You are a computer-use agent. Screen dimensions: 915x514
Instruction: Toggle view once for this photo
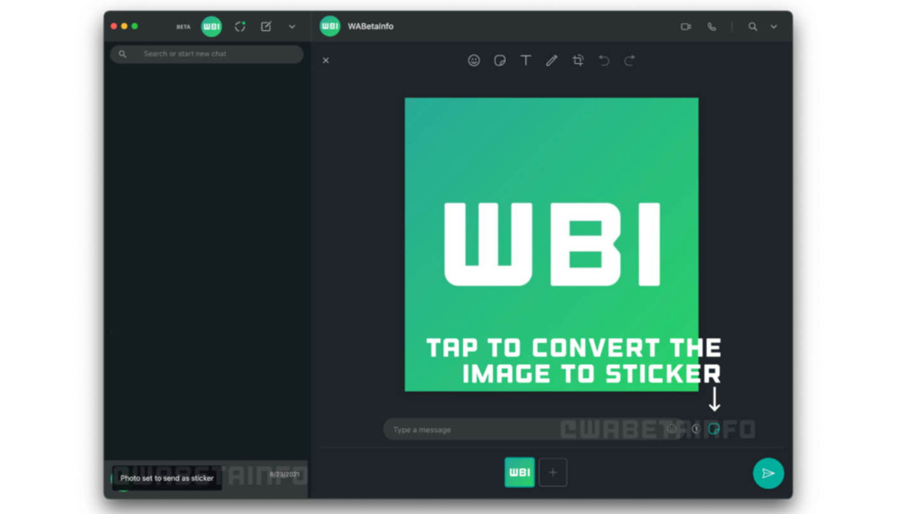pos(696,430)
